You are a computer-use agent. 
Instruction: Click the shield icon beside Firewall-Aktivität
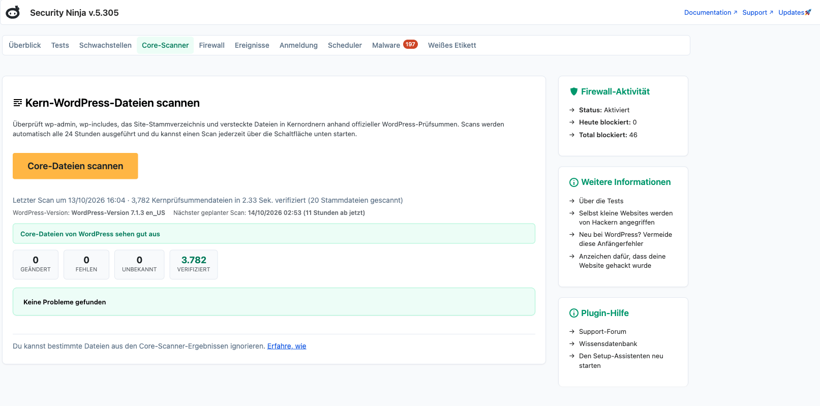tap(574, 91)
